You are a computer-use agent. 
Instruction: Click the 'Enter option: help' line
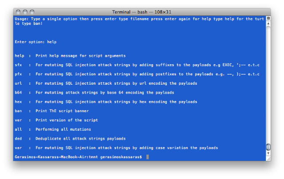point(35,42)
